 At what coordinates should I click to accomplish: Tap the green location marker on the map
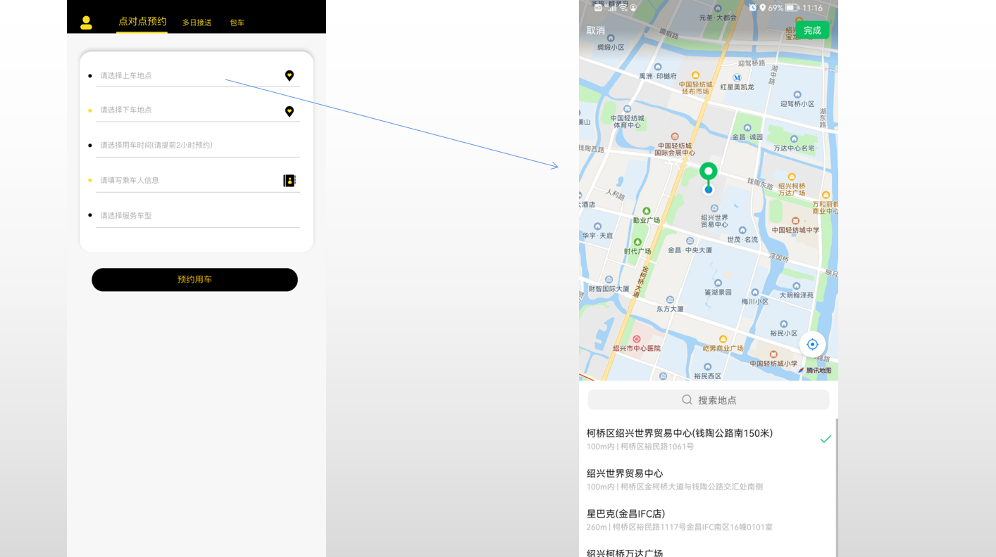pos(708,171)
